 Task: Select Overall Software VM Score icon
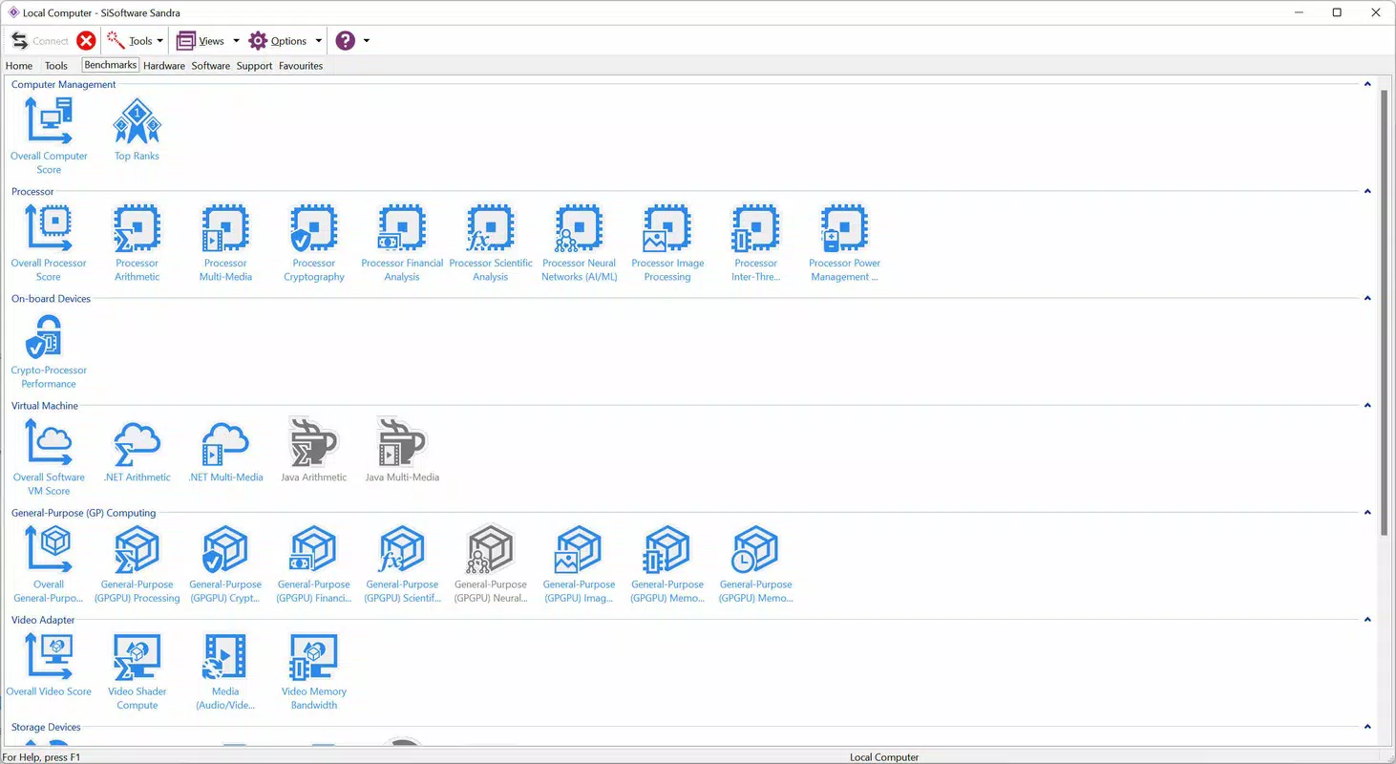click(x=49, y=456)
